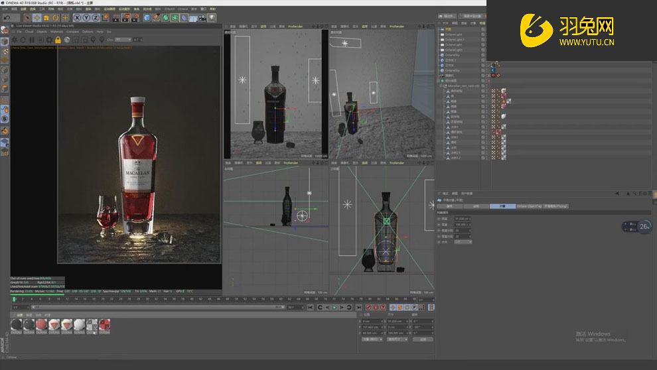Click the Texture mode icon in left sidebar
657x370 pixels.
tap(5, 52)
